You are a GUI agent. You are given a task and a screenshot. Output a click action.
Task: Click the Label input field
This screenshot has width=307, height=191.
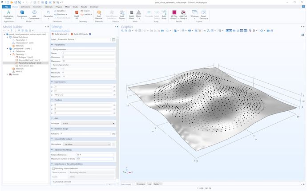84,39
